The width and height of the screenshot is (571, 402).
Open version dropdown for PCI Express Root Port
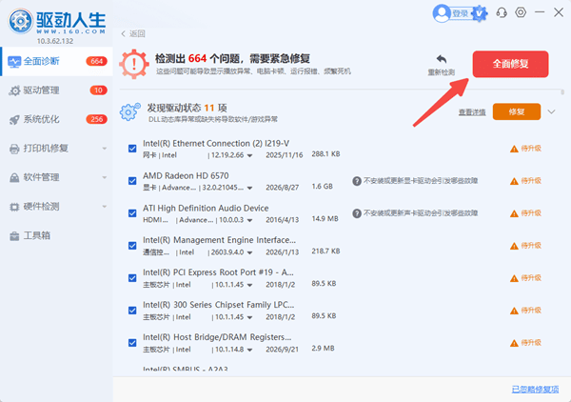point(249,285)
